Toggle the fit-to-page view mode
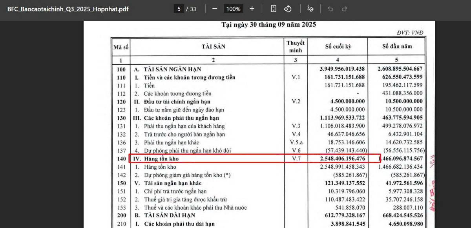Viewport: 471px width, 228px height. pos(273,9)
